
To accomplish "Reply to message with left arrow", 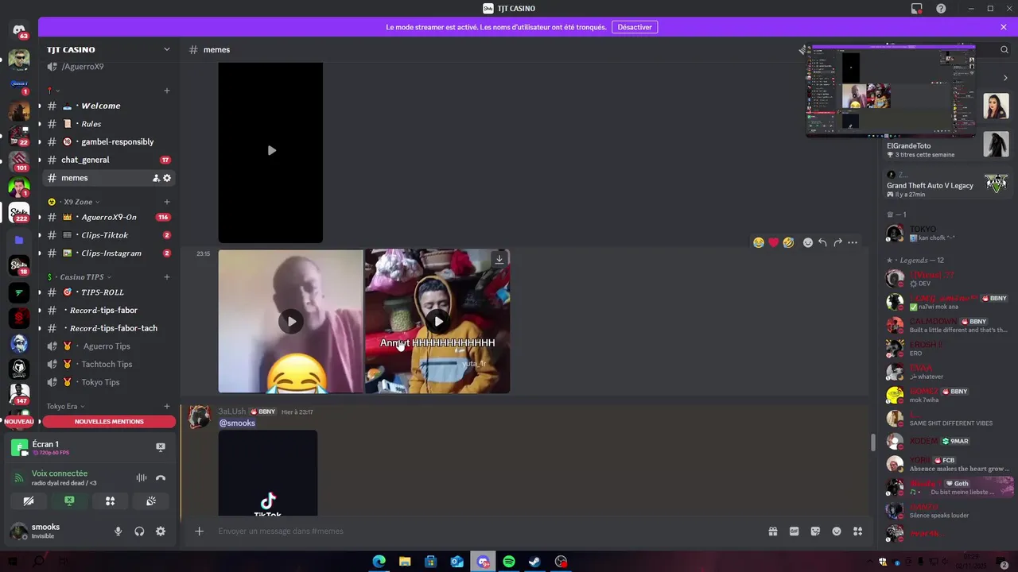I will tap(822, 242).
